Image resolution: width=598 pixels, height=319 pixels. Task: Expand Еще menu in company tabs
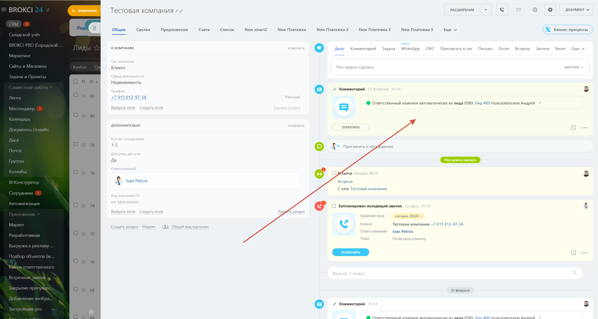(x=450, y=30)
